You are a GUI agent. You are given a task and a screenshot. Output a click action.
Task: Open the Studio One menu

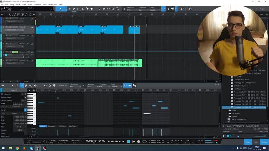[52, 5]
